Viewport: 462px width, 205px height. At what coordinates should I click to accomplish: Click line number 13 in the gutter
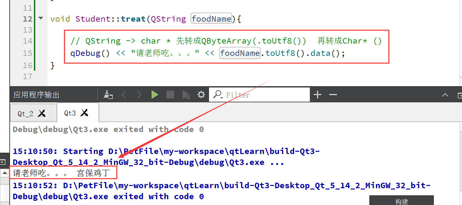tap(28, 30)
